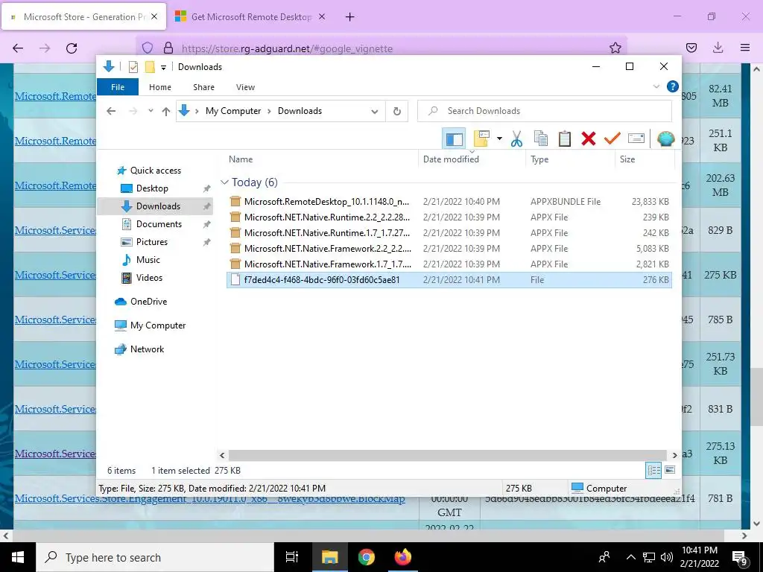Click the Explorer refresh button
This screenshot has height=572, width=763.
coord(397,112)
